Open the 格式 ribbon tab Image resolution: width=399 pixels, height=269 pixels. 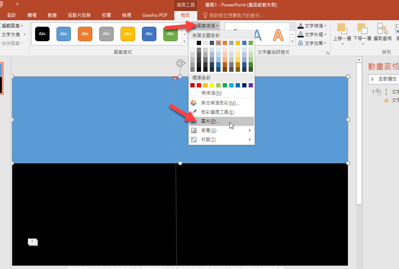coord(185,15)
